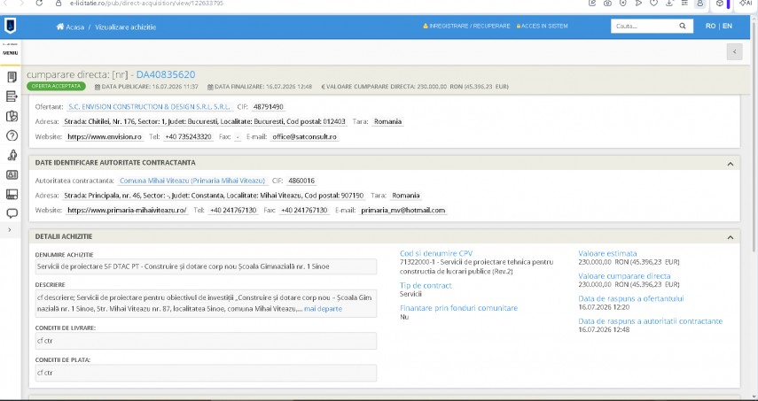Screen dimensions: 758x401
Task: Open the help question mark sidebar icon
Action: point(12,135)
